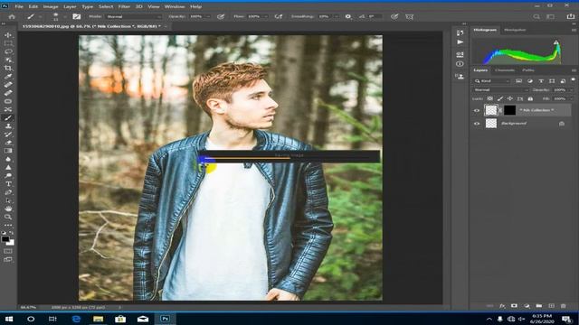Open the Actions panel play icon
Viewport: 579px width, 325px height.
coord(460,42)
